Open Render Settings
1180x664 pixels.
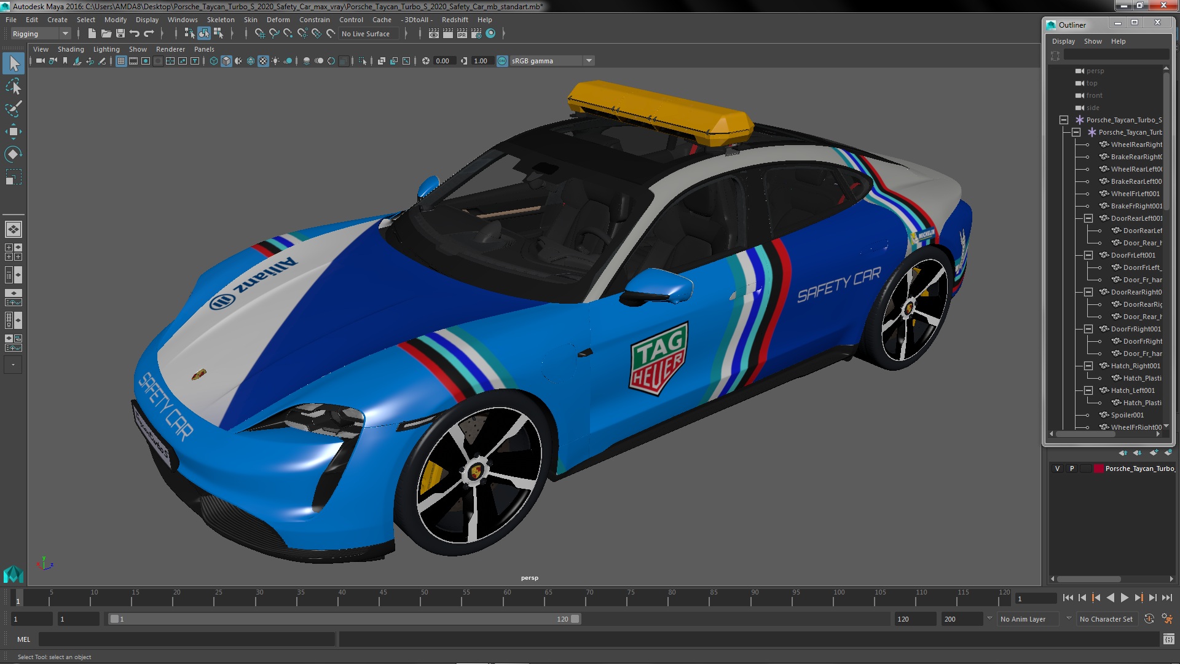coord(476,34)
